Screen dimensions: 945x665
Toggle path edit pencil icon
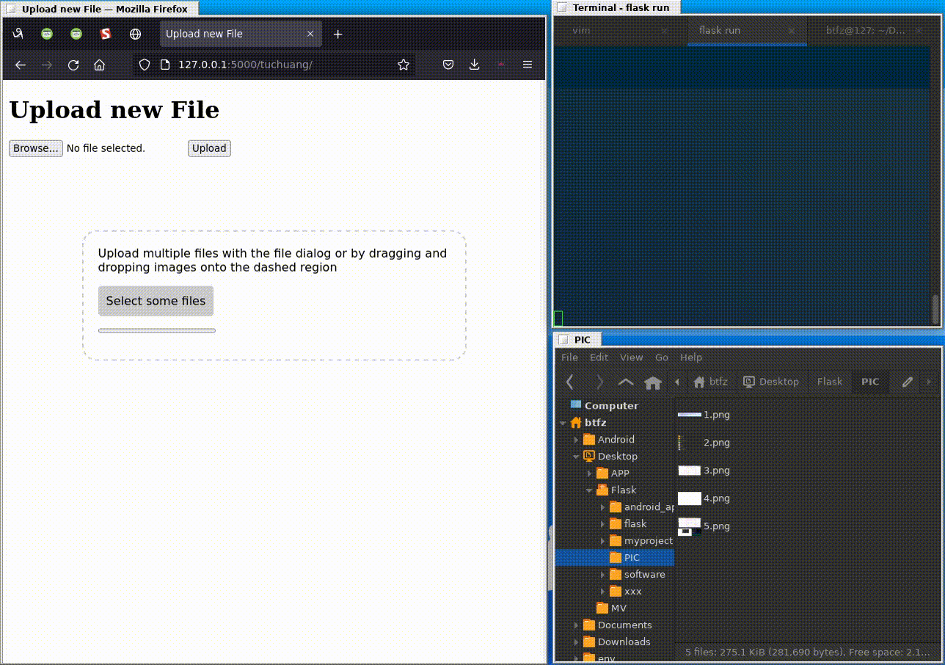908,382
